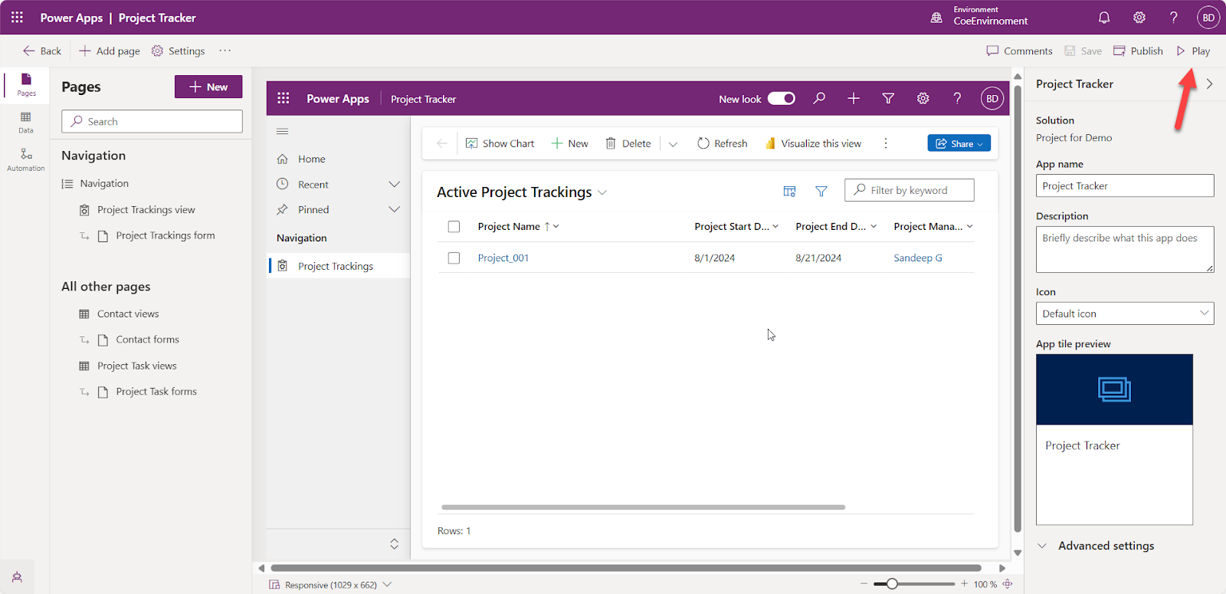
Task: Select Project Task forms page
Action: click(156, 392)
